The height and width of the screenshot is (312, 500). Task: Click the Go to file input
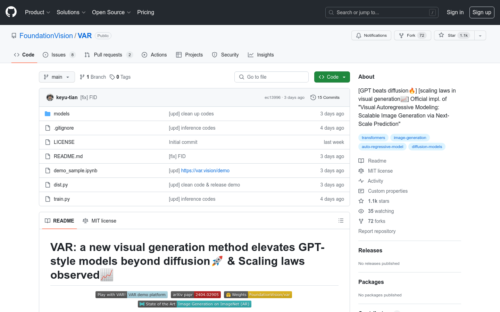tap(272, 77)
